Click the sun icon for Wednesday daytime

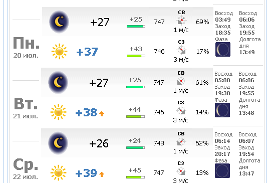point(58,172)
